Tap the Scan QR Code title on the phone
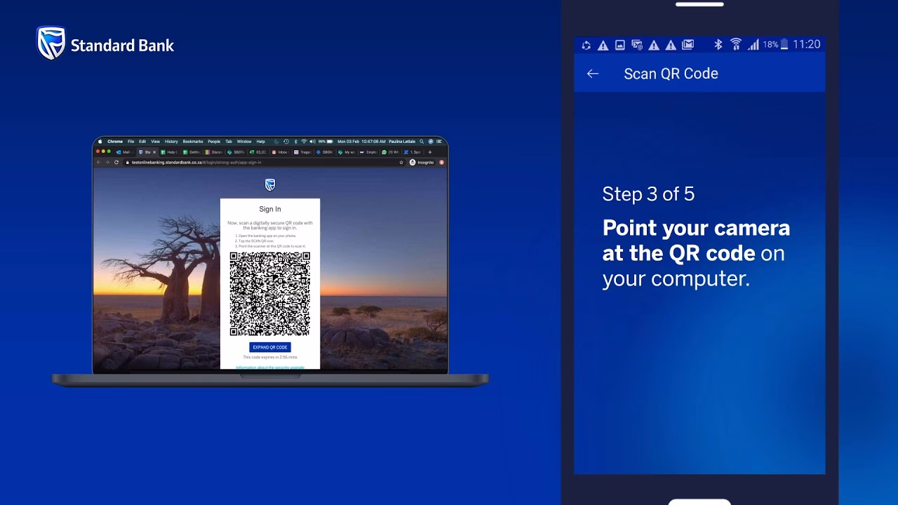Image resolution: width=898 pixels, height=505 pixels. click(671, 74)
